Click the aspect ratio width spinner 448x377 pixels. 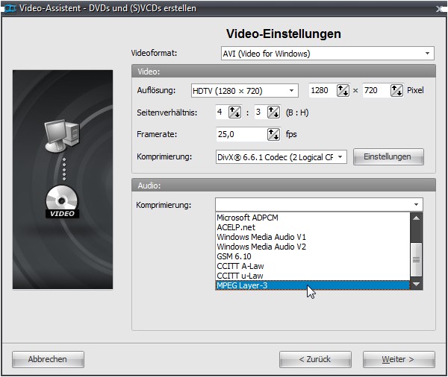234,113
